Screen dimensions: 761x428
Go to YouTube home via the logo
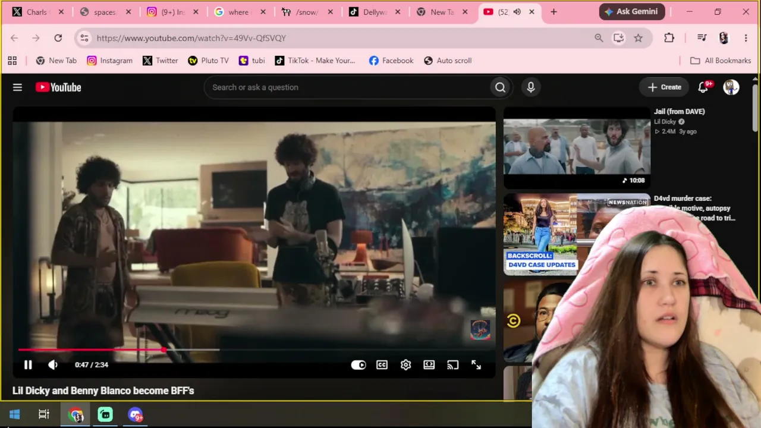coord(58,87)
